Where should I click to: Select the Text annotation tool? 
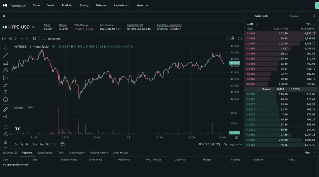tap(6, 92)
